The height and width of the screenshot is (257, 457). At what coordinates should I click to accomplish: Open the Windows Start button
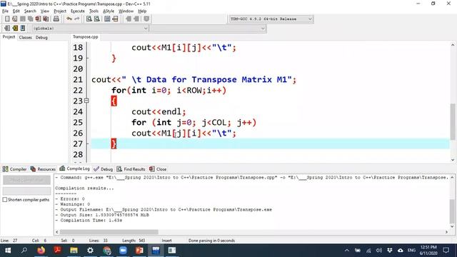(8, 251)
